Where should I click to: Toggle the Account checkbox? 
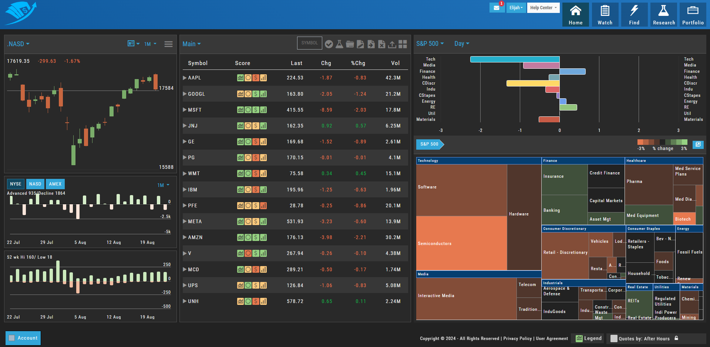[x=12, y=338]
